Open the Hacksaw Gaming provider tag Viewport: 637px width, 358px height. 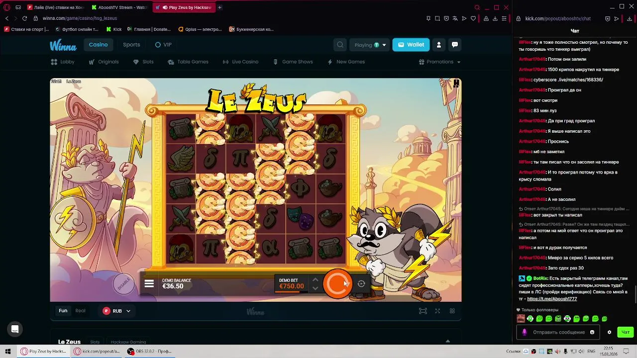pos(128,342)
